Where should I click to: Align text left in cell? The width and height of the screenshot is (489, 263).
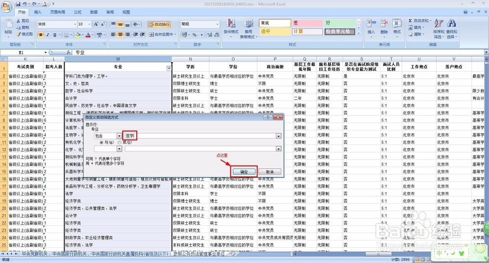pos(113,34)
